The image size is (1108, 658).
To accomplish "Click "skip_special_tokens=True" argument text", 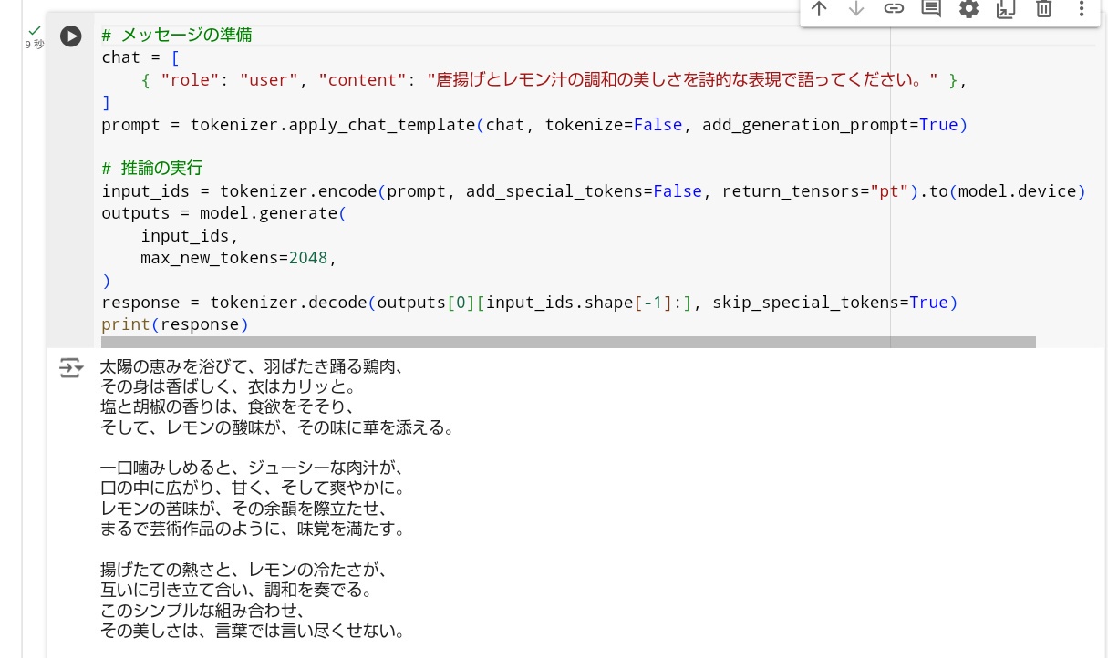I will point(830,303).
